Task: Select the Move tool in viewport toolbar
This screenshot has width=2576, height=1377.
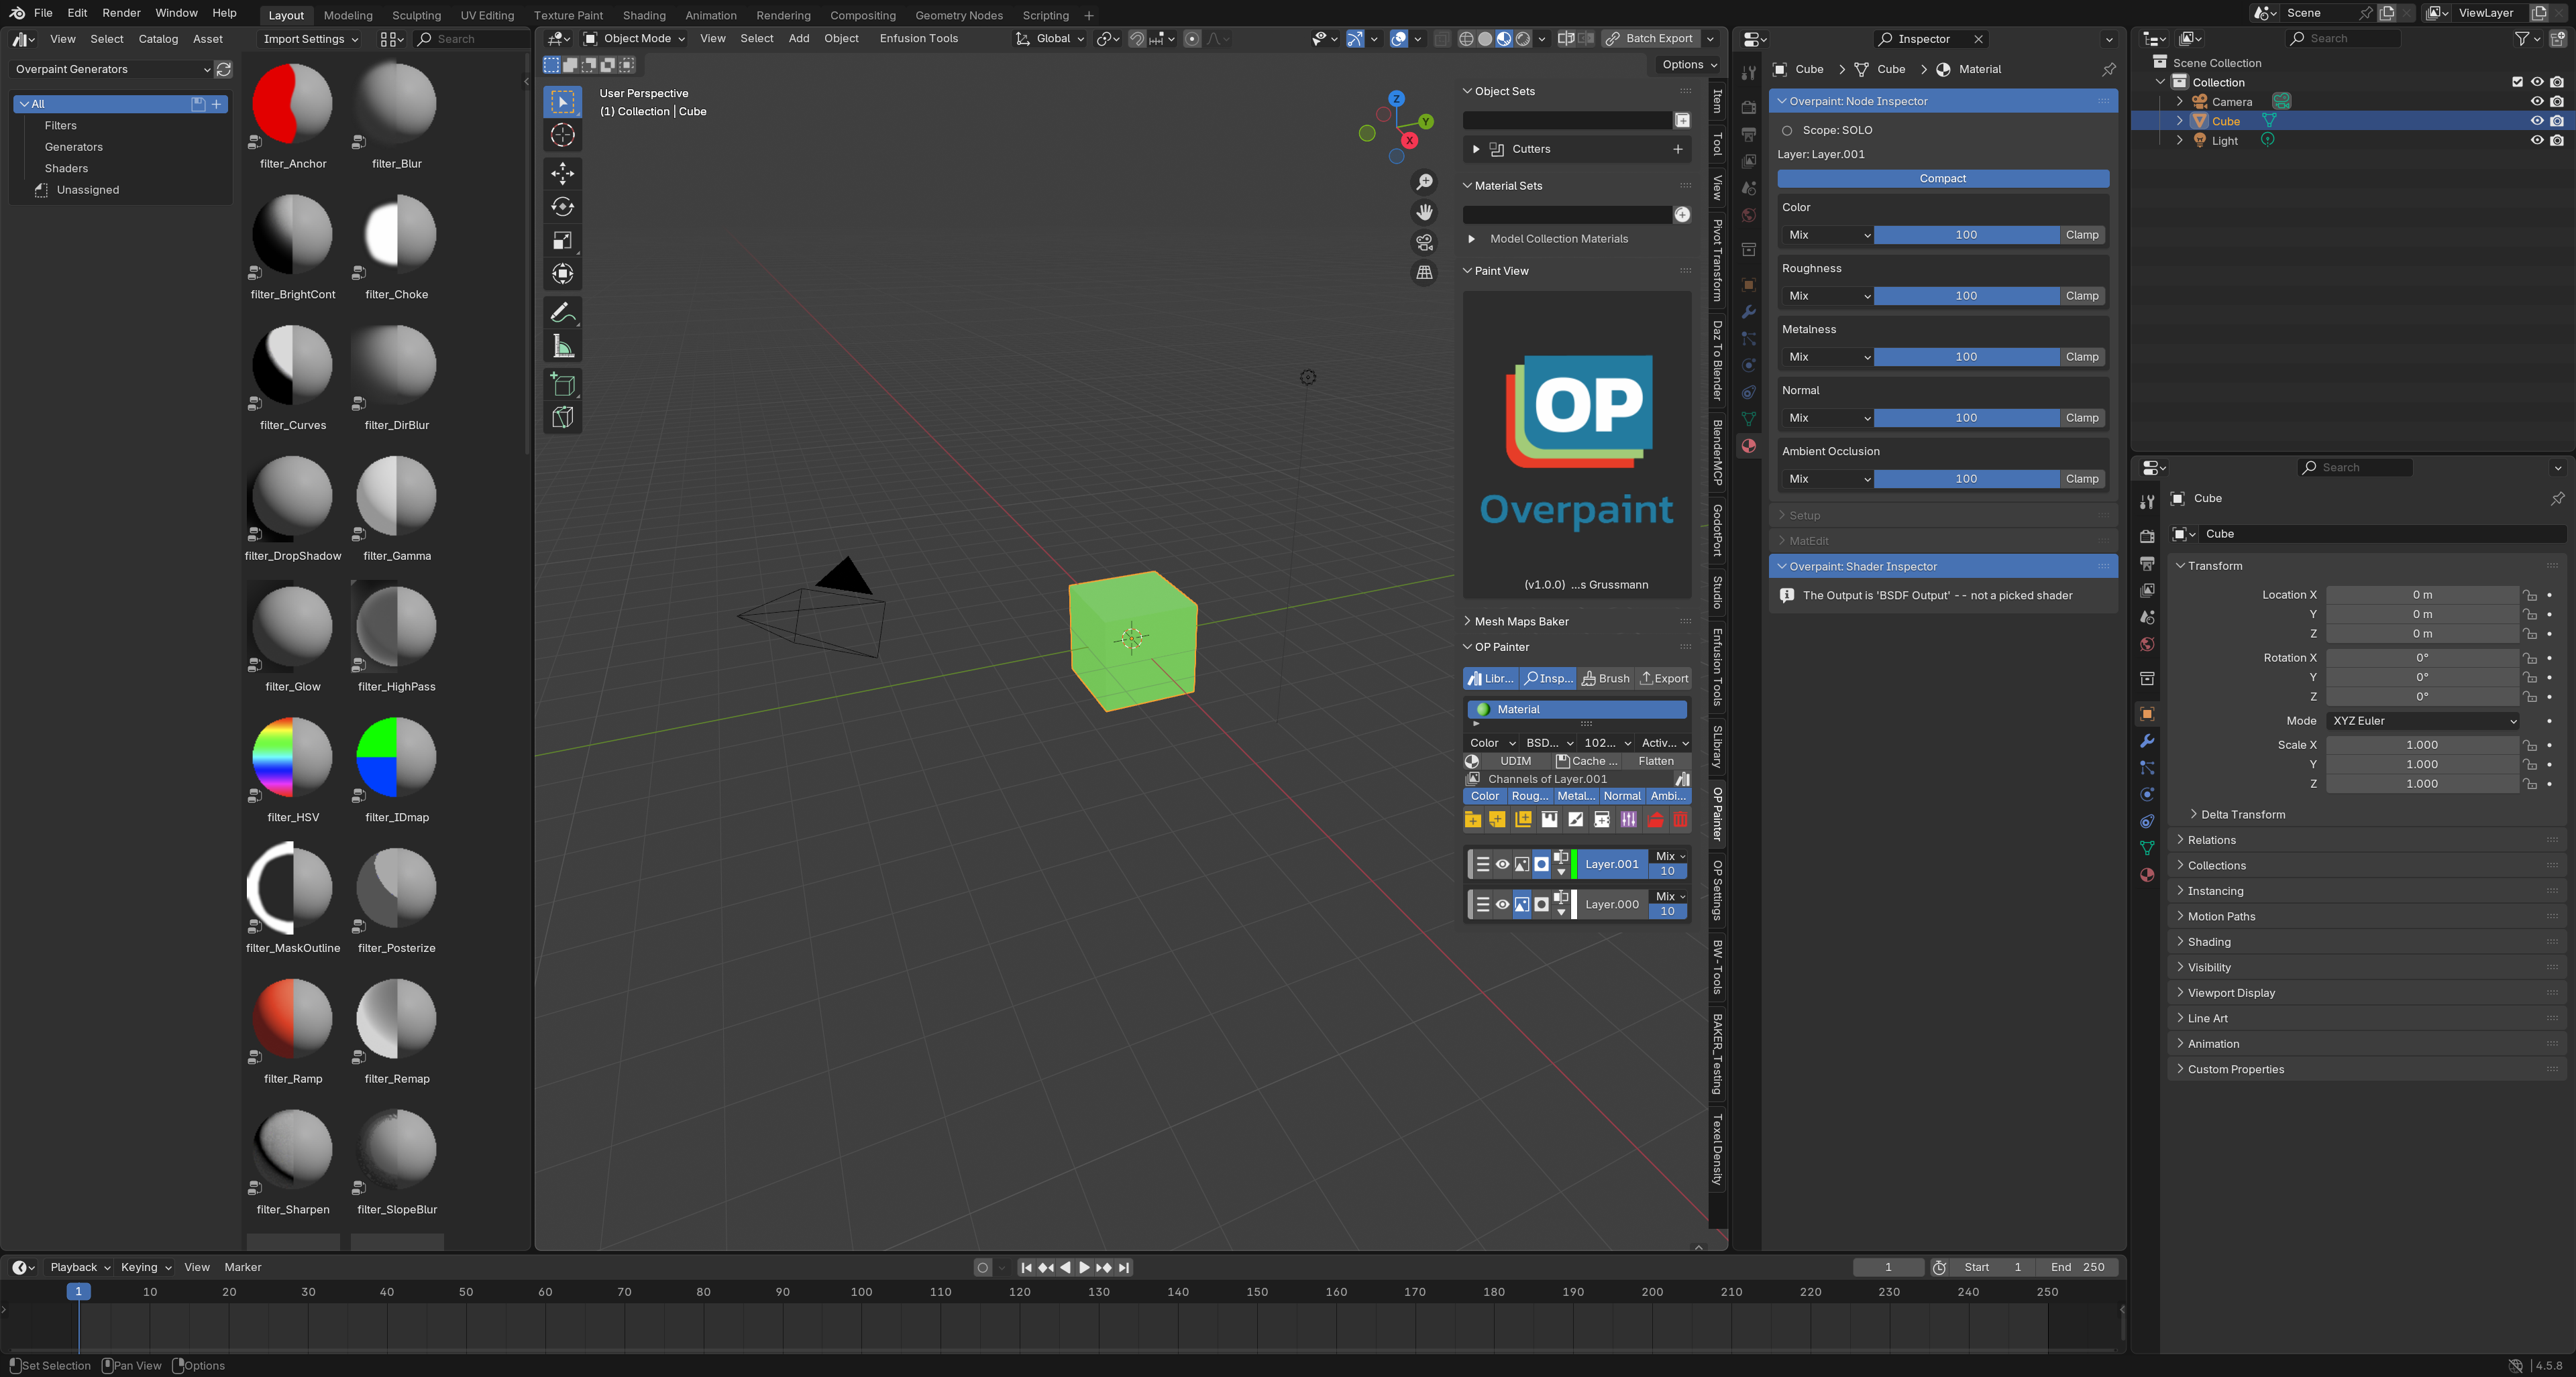Action: (563, 174)
